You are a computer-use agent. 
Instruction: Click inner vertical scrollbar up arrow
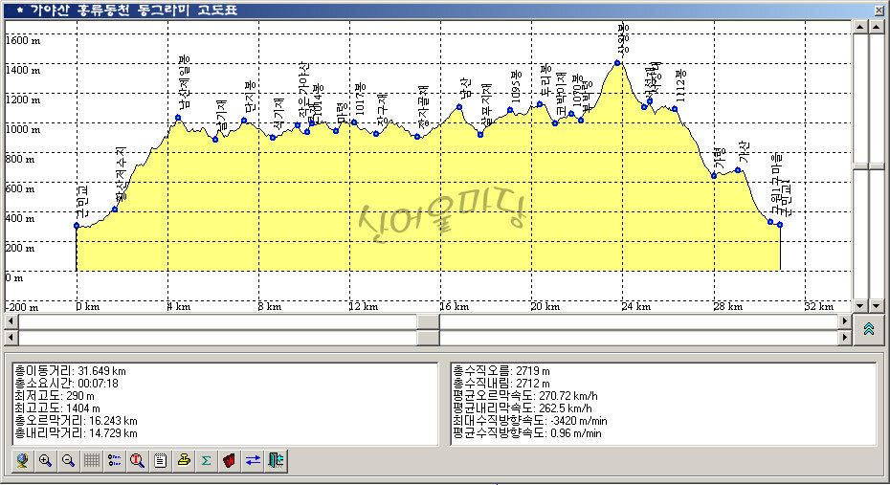pyautogui.click(x=860, y=27)
